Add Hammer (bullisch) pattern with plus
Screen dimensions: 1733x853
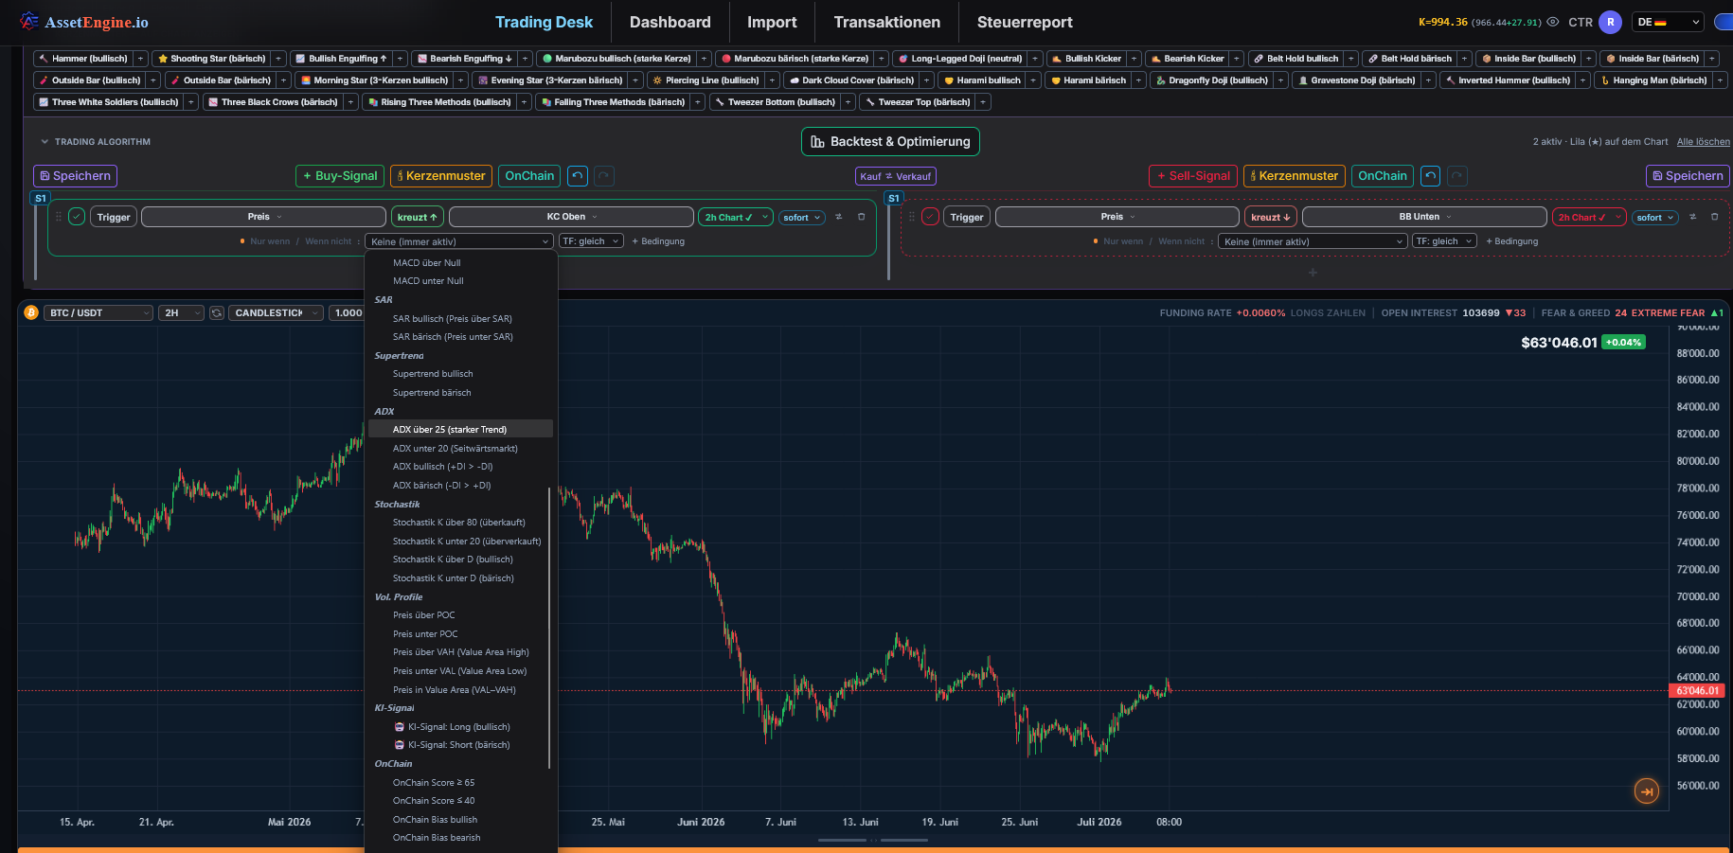coord(140,59)
